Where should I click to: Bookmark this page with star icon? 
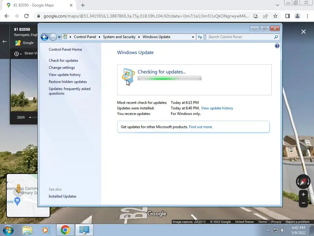click(275, 16)
